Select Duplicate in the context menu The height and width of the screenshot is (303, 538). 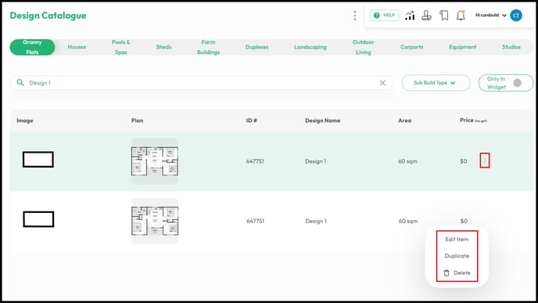coord(457,256)
